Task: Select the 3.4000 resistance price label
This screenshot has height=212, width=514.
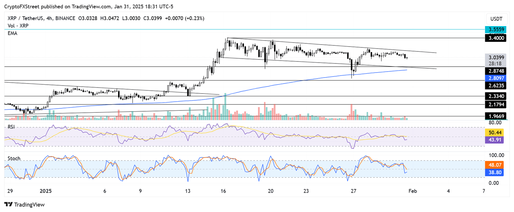Action: pos(496,38)
